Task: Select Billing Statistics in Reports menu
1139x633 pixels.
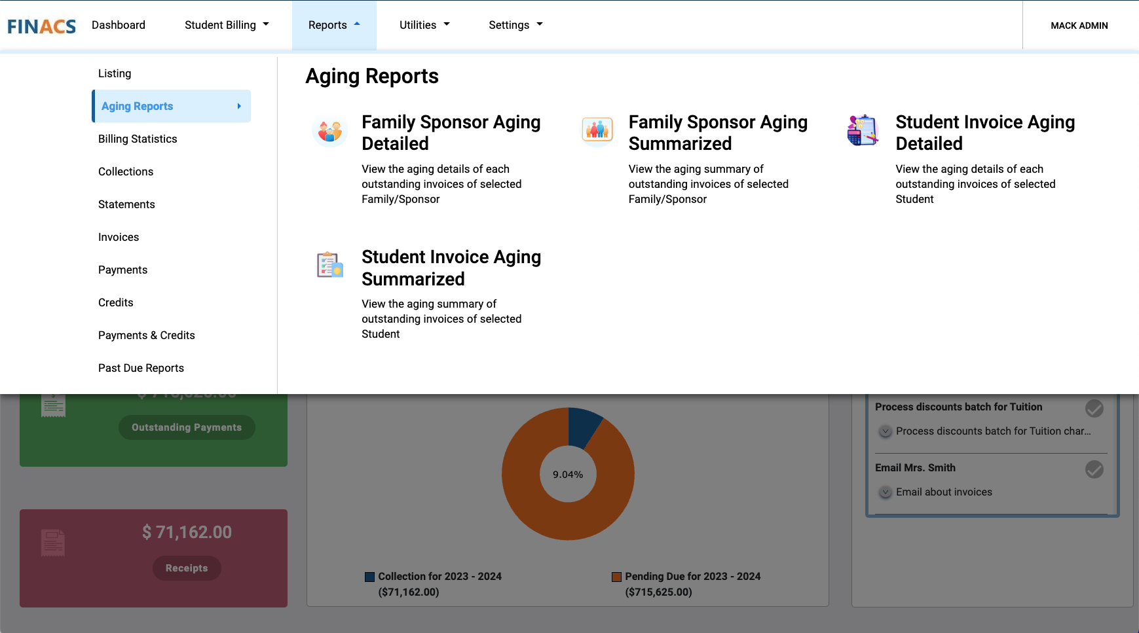Action: click(138, 139)
